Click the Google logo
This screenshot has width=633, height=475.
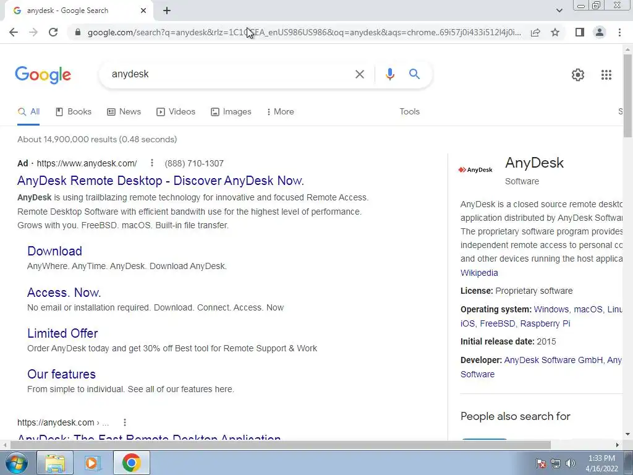(43, 75)
